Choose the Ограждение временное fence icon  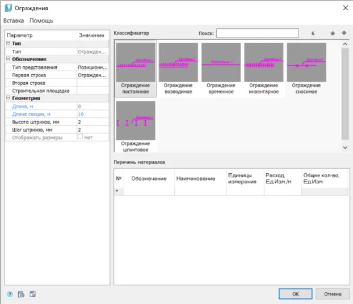point(221,63)
